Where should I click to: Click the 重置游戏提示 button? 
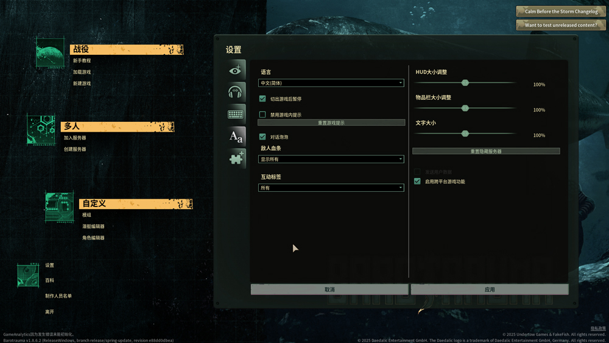[x=331, y=122]
